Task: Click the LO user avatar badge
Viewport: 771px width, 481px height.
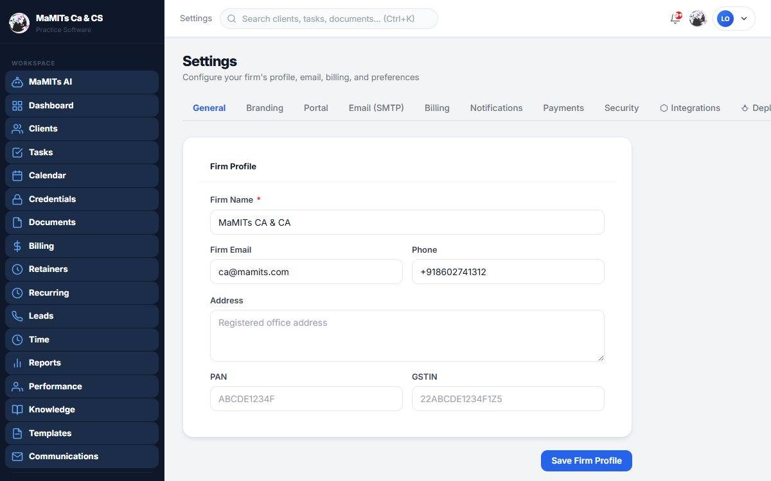Action: click(725, 19)
